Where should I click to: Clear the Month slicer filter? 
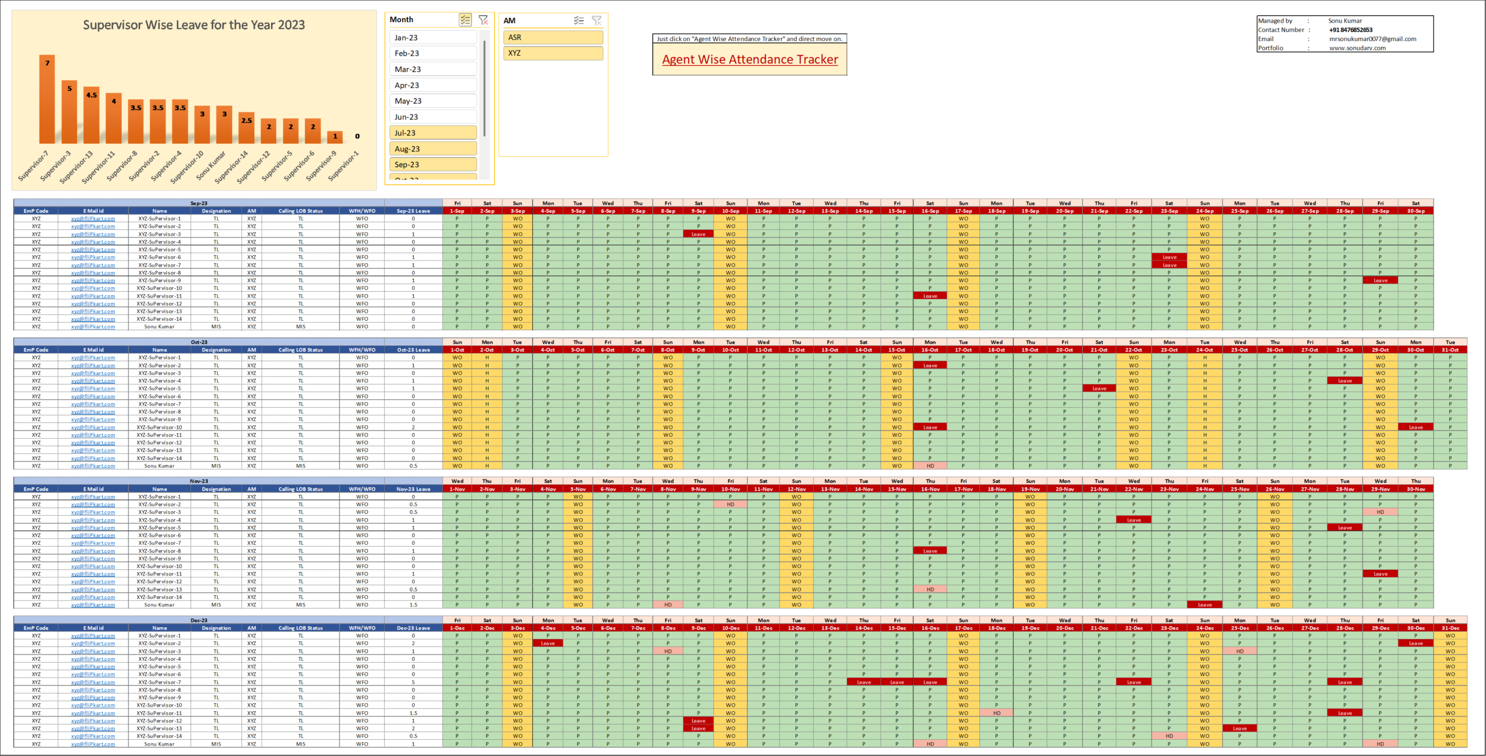[x=483, y=20]
